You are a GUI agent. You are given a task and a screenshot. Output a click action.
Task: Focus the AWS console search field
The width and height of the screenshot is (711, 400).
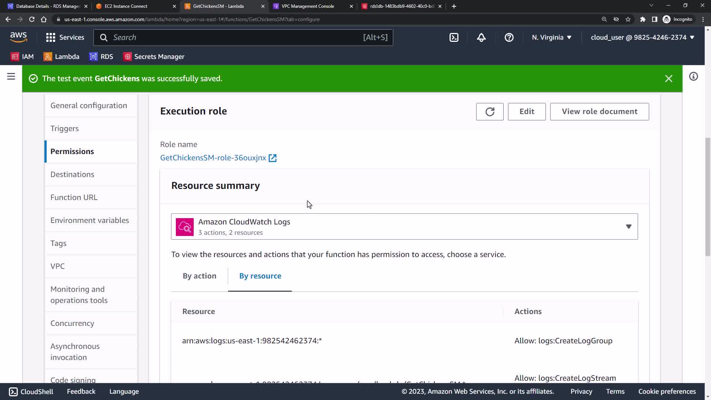coord(237,37)
